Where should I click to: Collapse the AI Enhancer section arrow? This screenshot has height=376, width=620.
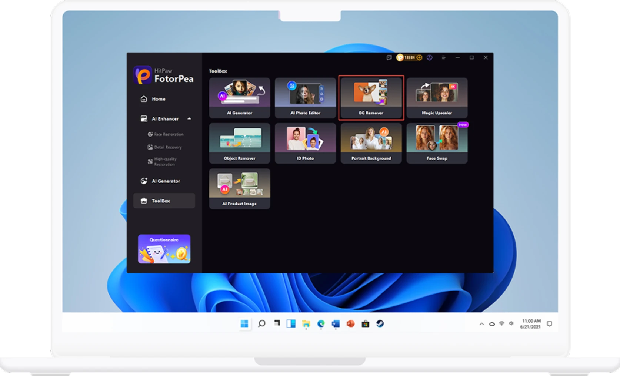[x=189, y=119]
